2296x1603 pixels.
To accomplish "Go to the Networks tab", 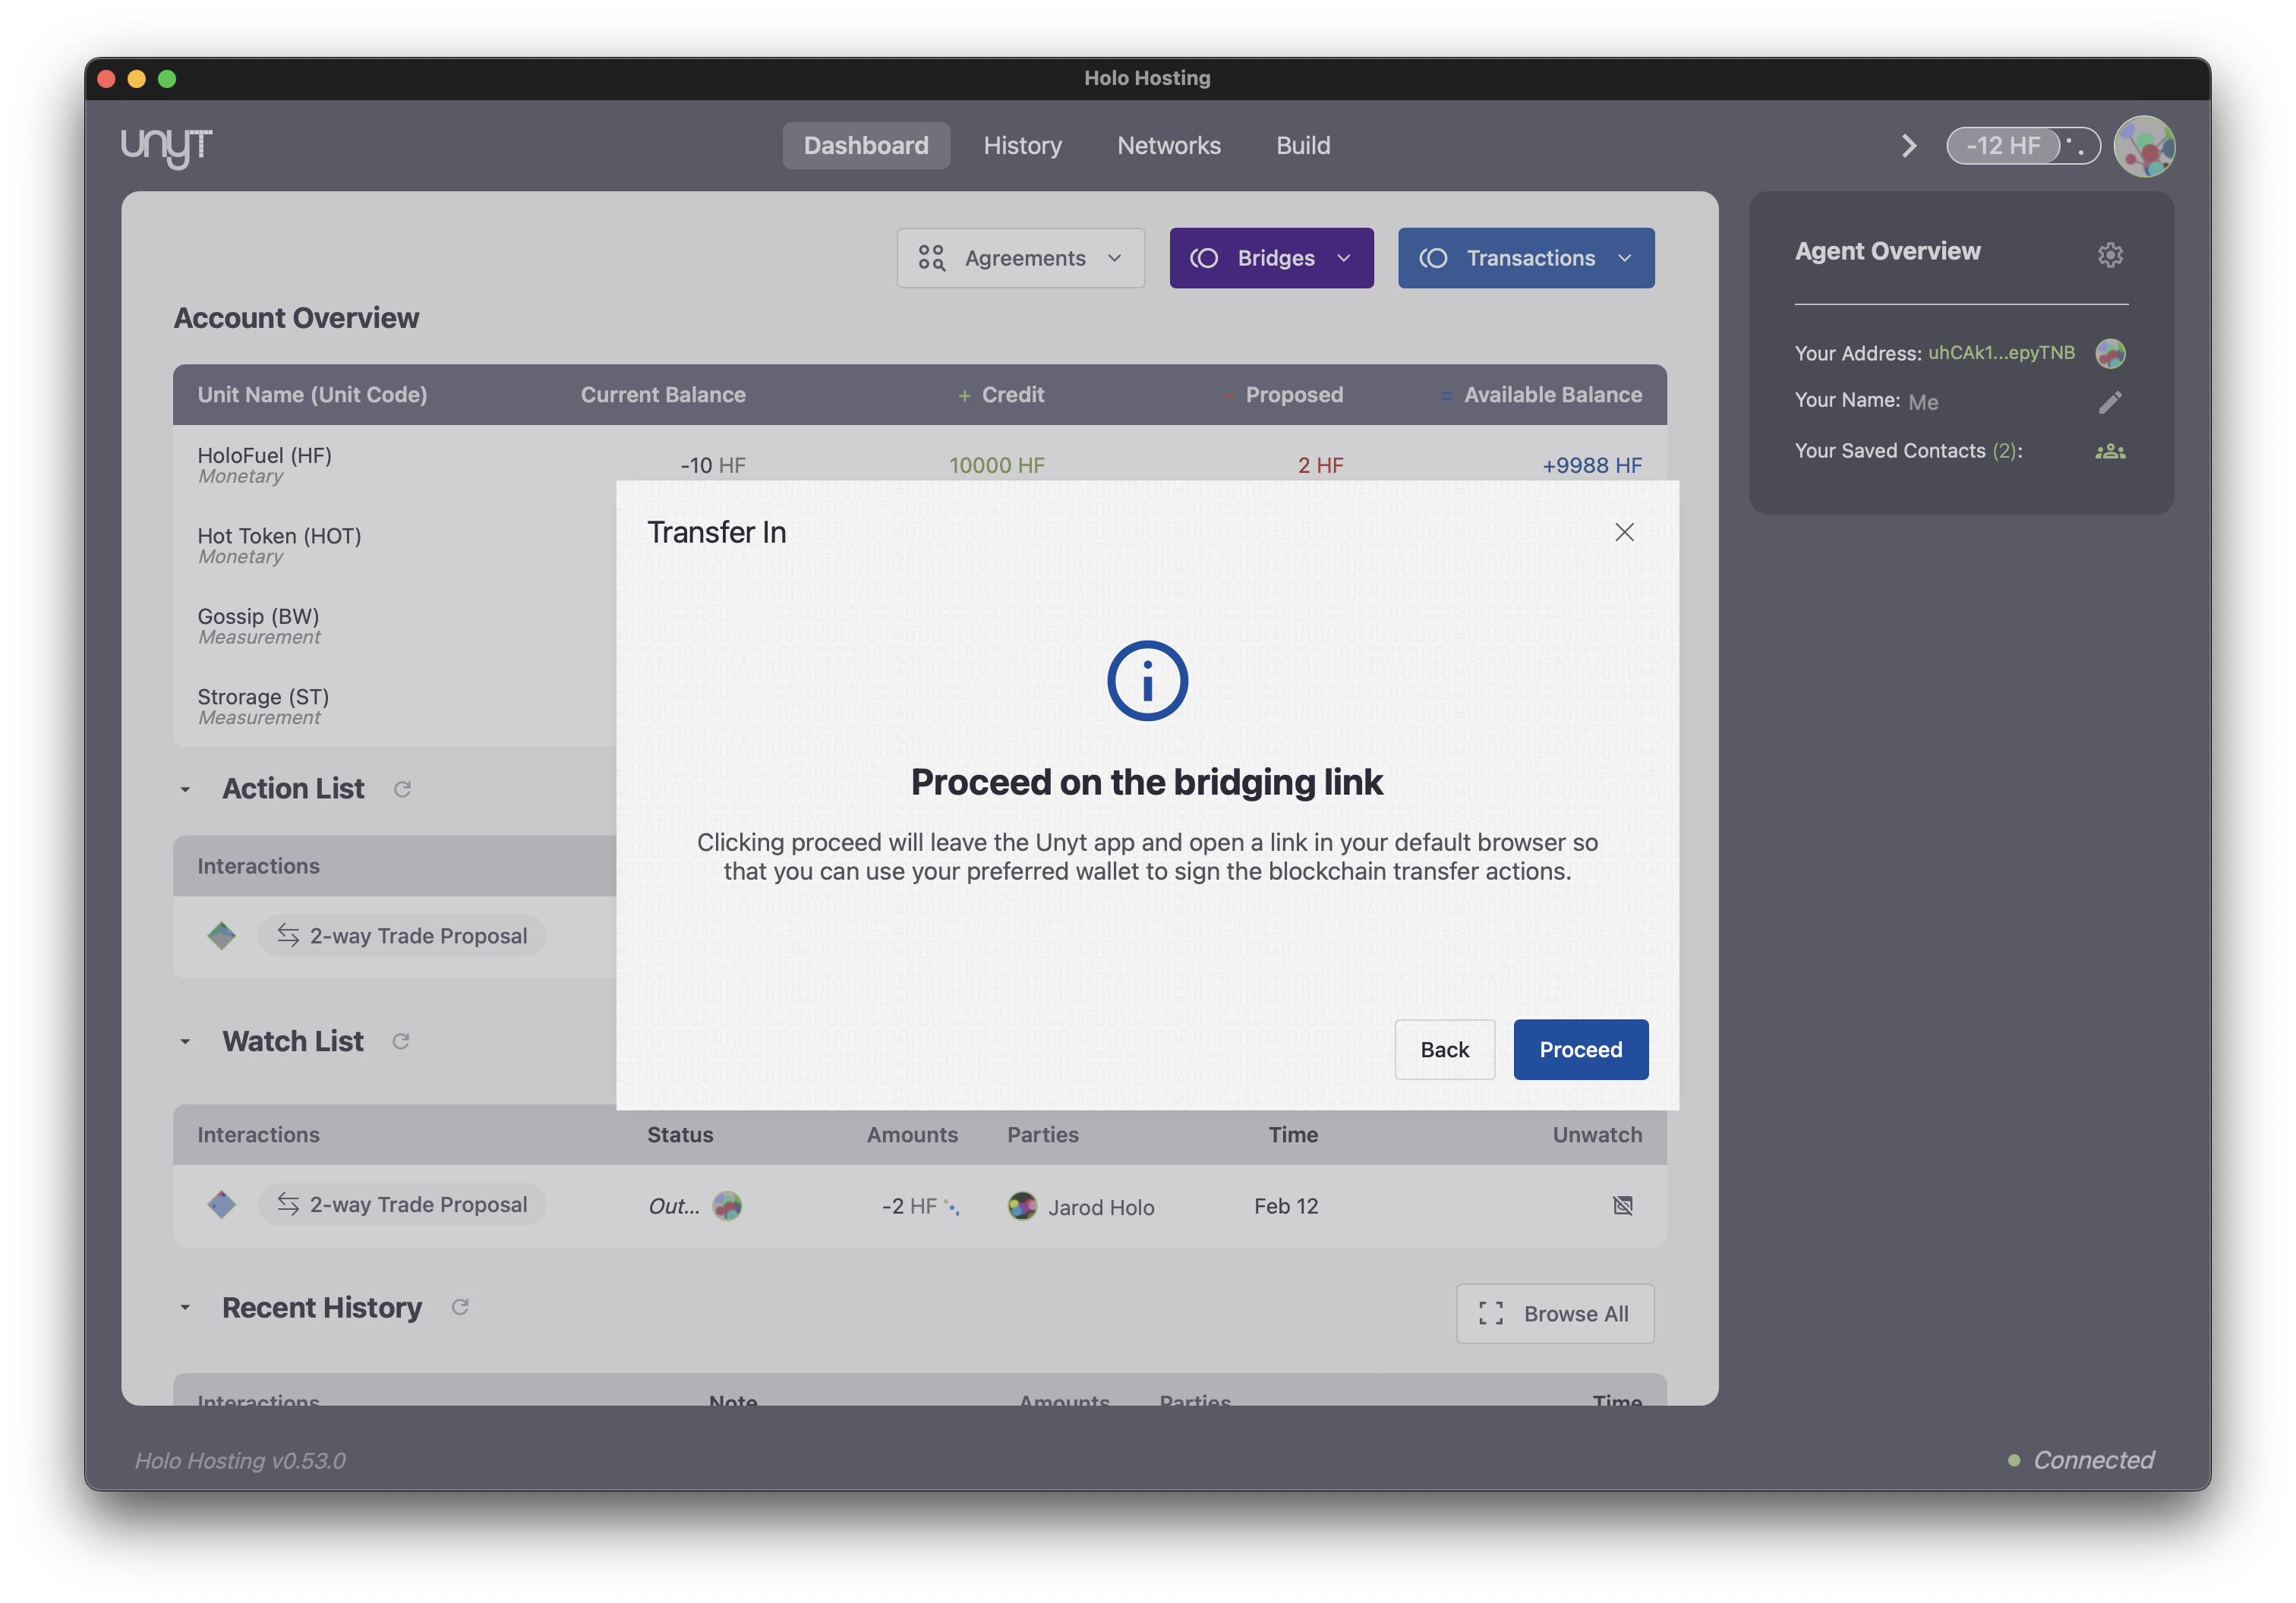I will point(1168,146).
